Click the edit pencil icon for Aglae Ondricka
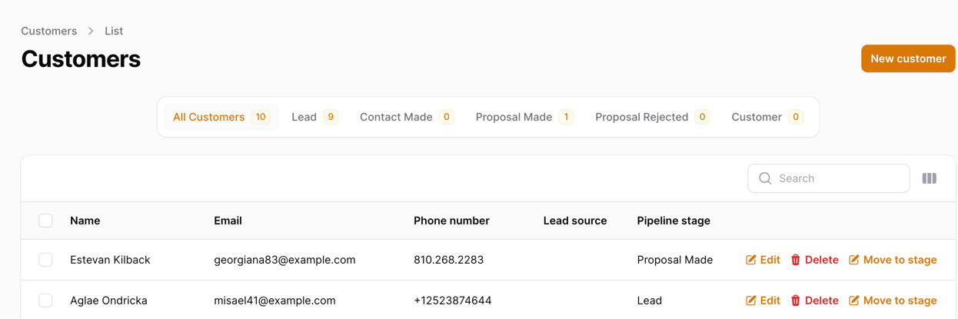 pyautogui.click(x=751, y=301)
